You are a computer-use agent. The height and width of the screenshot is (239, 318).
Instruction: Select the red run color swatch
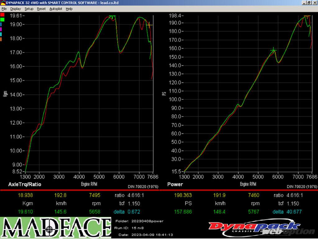click(x=2, y=15)
